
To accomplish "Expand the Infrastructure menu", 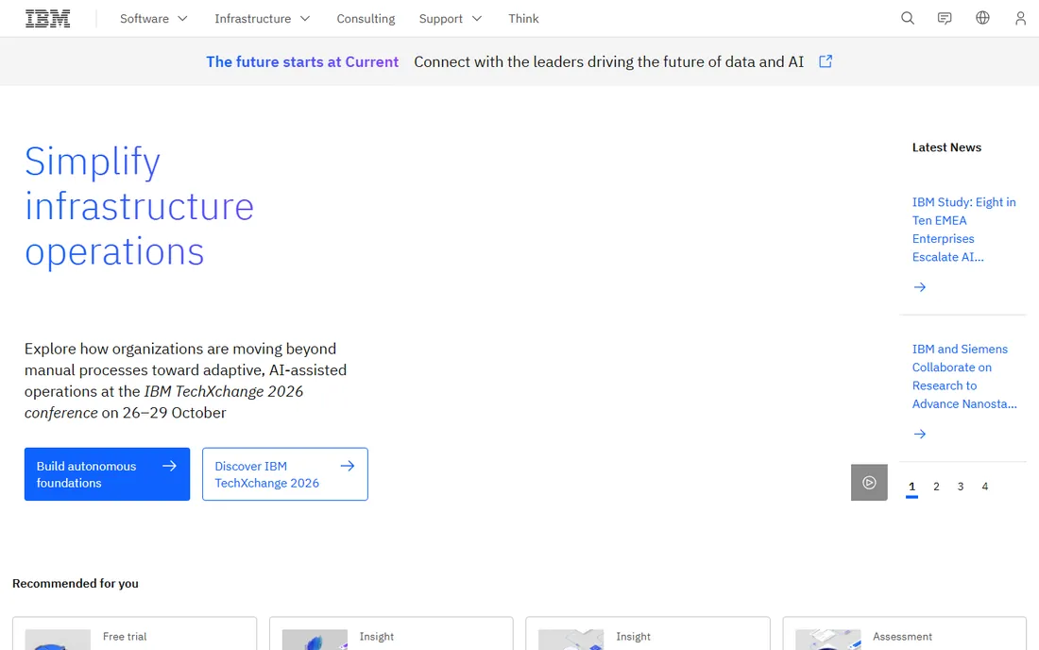I will click(x=262, y=19).
